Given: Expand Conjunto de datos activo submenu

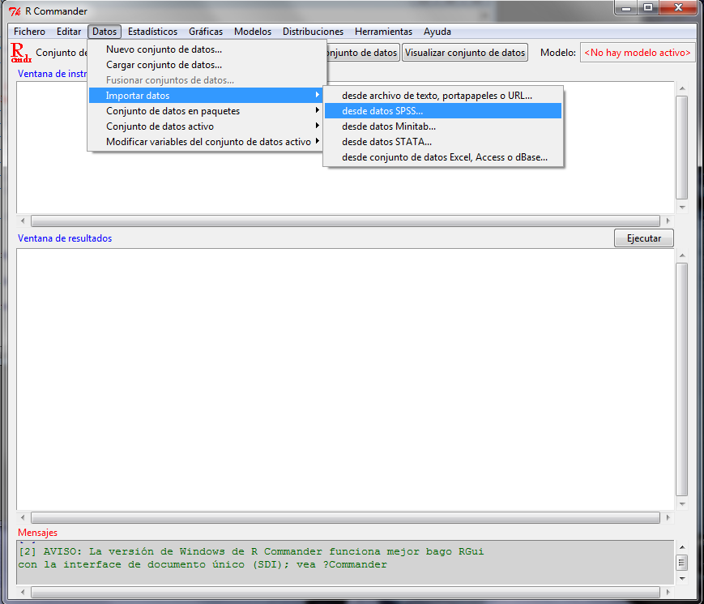Looking at the screenshot, I should coord(207,126).
